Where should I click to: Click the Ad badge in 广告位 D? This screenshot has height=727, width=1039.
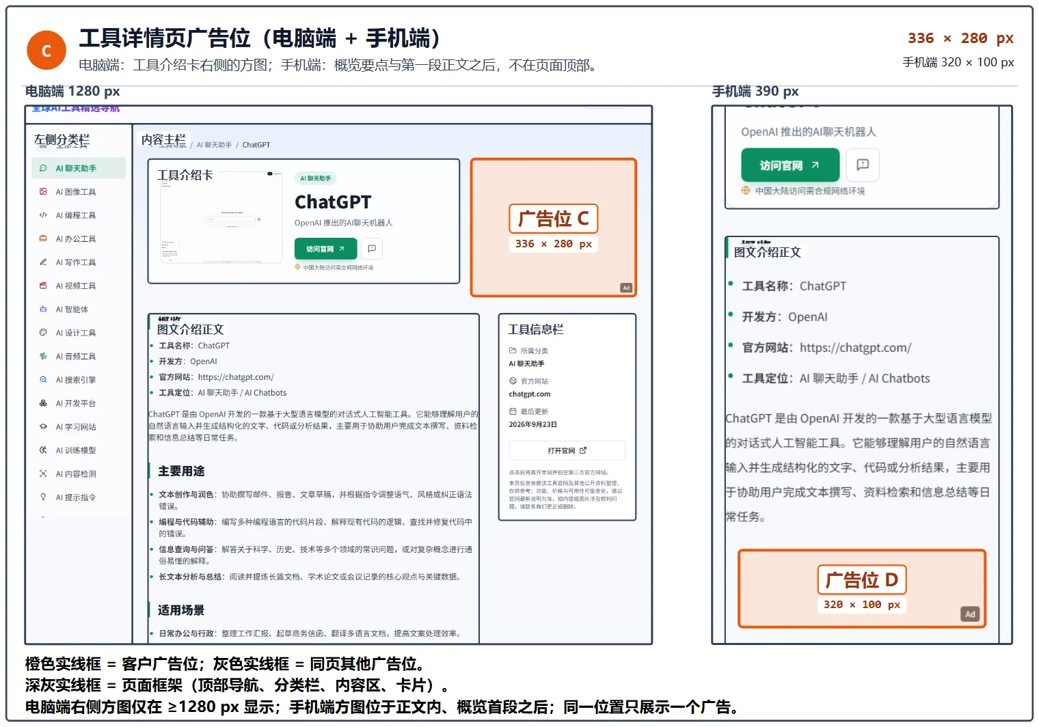pyautogui.click(x=970, y=614)
